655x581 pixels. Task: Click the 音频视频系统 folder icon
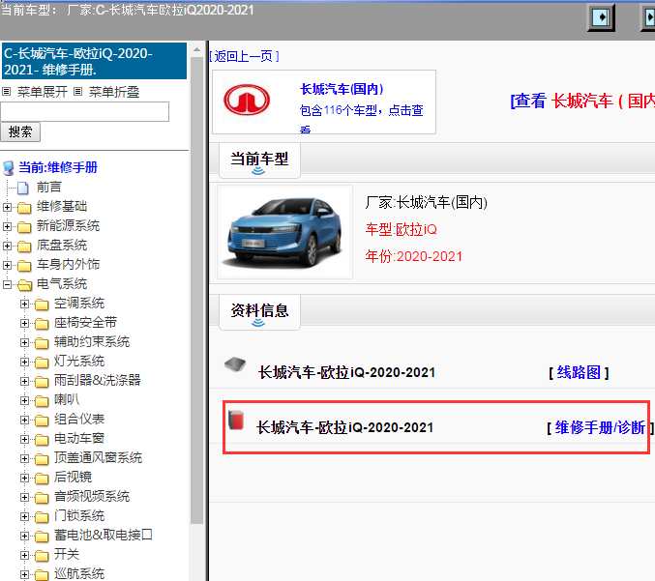point(42,497)
